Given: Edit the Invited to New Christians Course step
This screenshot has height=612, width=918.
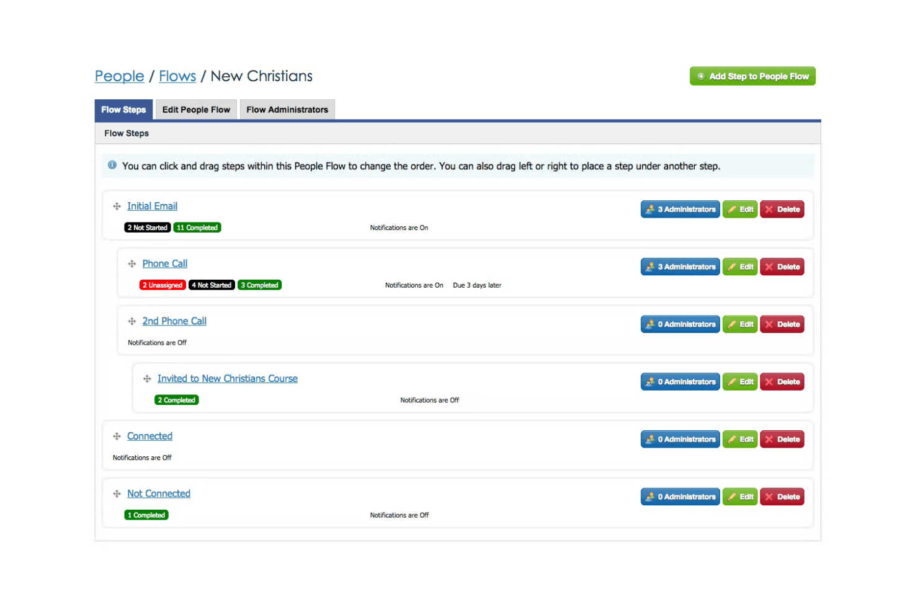Looking at the screenshot, I should [740, 382].
